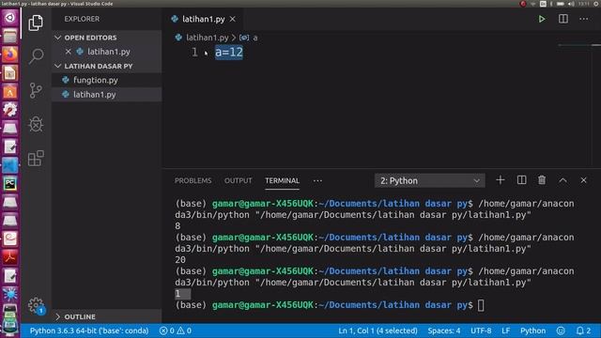This screenshot has width=601, height=338.
Task: Open system volume indicator in top bar
Action: click(571, 4)
